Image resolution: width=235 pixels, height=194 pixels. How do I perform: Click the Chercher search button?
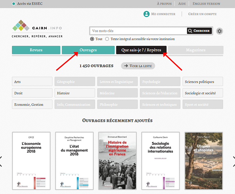tap(199, 31)
